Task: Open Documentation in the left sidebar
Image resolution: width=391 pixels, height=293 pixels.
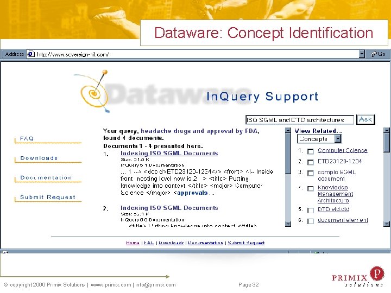Action: point(46,177)
